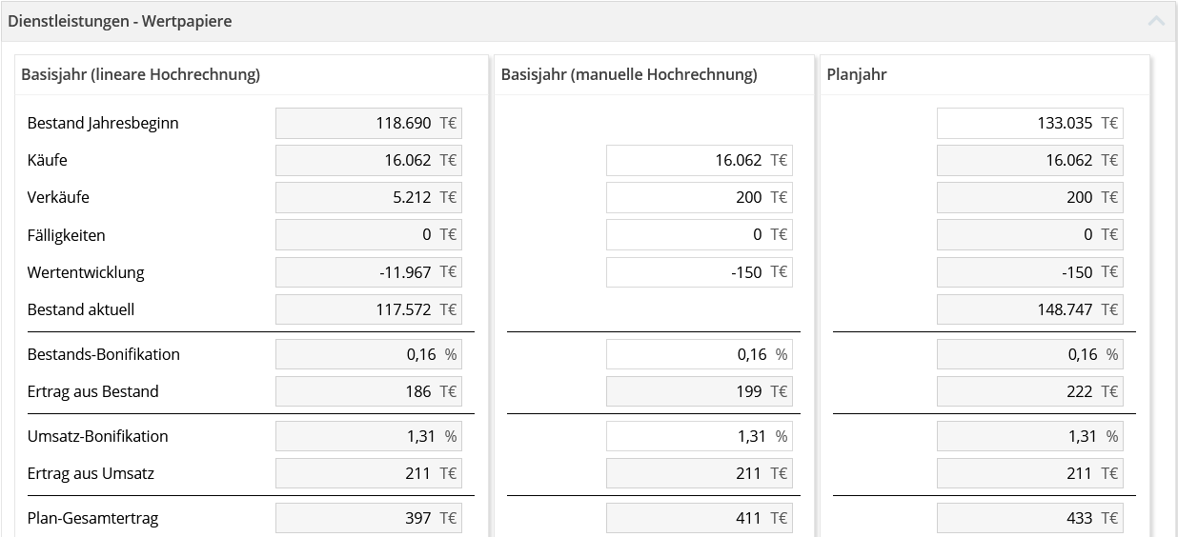Screen dimensions: 1178x537
Task: Edit Umsatz-Bonifikation percent in the manuelle Hochrechnung column
Action: (699, 436)
